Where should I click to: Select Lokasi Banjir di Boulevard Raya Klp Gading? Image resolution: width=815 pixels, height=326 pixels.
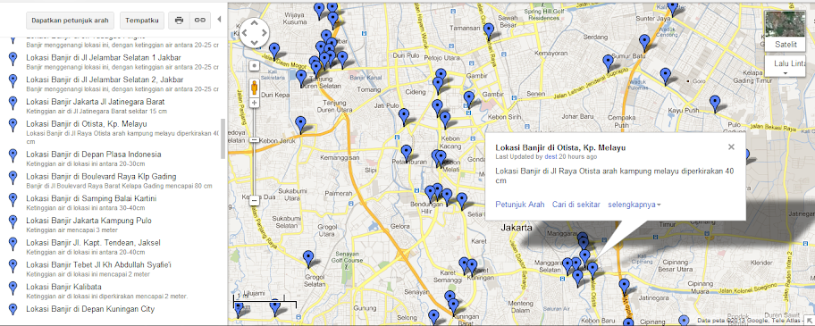101,177
